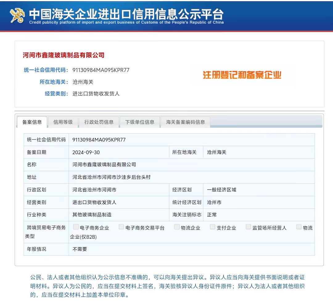Open the 行政处罚信息 tab
This screenshot has width=333, height=304.
pyautogui.click(x=99, y=122)
